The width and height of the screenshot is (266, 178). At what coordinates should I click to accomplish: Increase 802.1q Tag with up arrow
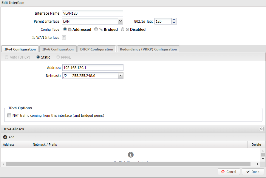(174, 20)
